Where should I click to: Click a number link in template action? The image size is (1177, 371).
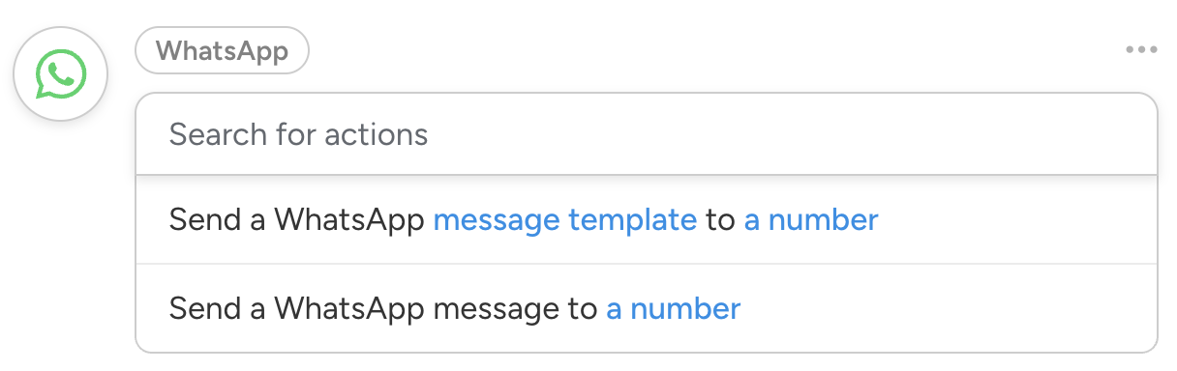811,220
